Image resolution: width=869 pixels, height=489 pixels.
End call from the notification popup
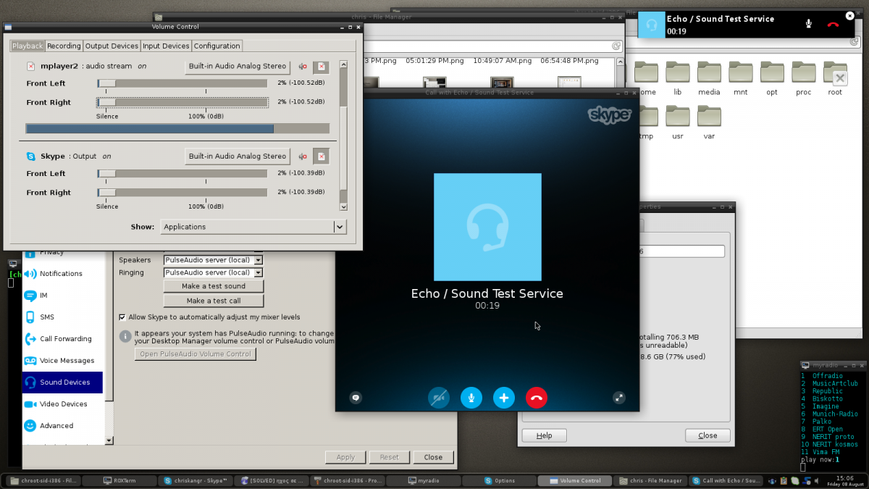(x=833, y=24)
